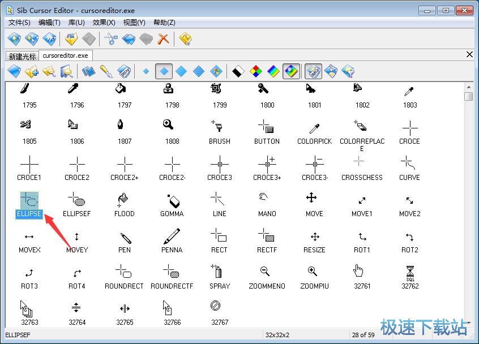Click the scissors cut icon in toolbar

click(x=111, y=39)
